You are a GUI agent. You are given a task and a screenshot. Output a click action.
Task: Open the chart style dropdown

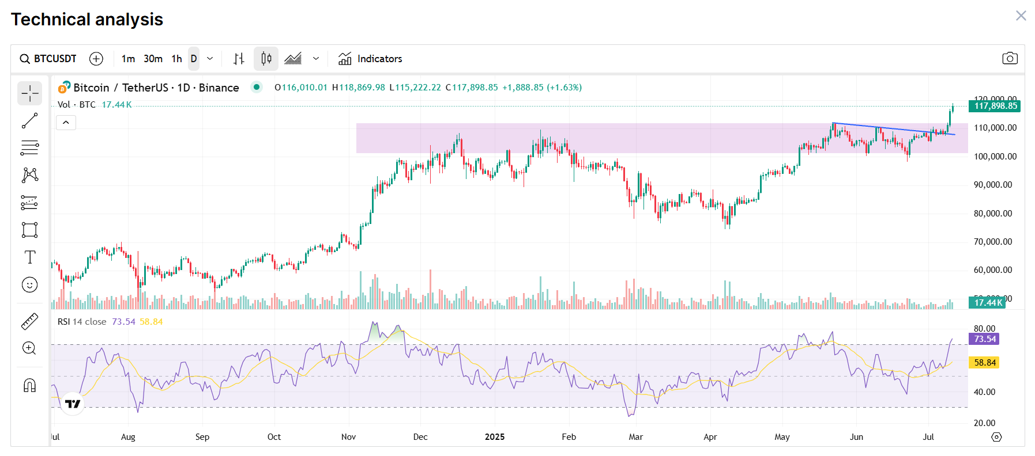pos(316,59)
